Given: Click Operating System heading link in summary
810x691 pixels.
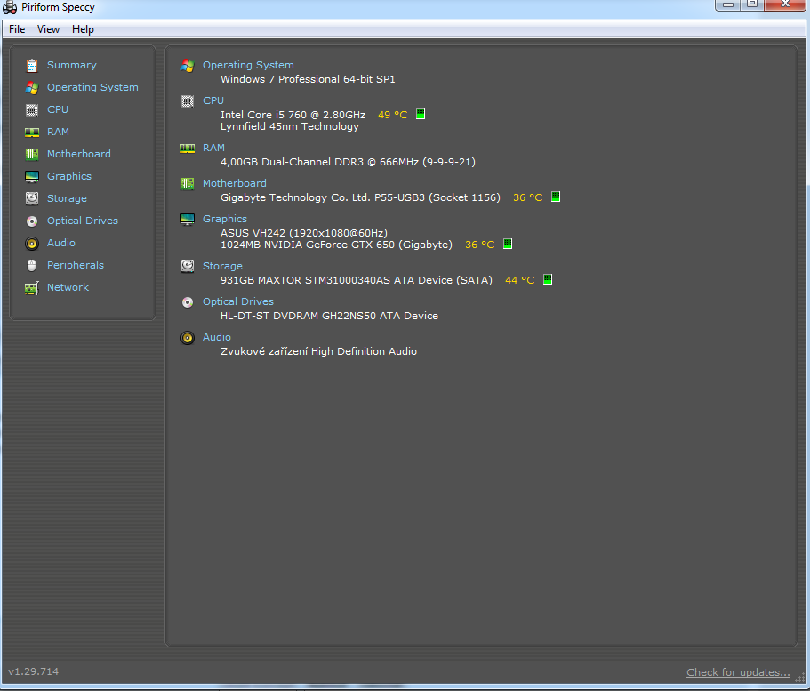Looking at the screenshot, I should click(x=248, y=65).
